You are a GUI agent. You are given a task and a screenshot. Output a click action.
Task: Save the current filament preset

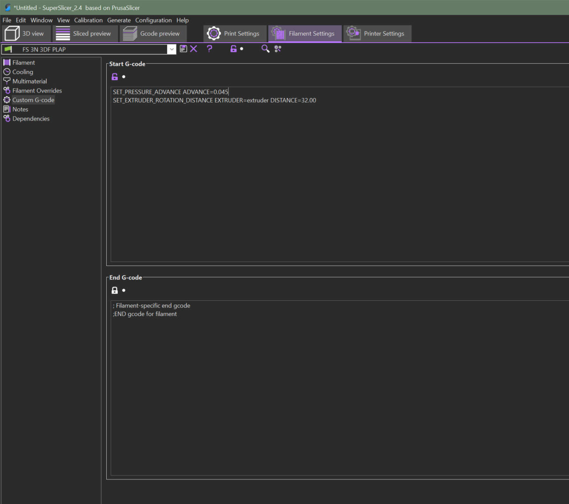point(183,49)
